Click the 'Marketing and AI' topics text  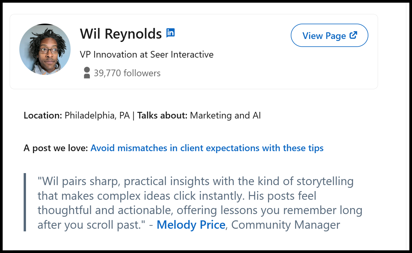225,116
